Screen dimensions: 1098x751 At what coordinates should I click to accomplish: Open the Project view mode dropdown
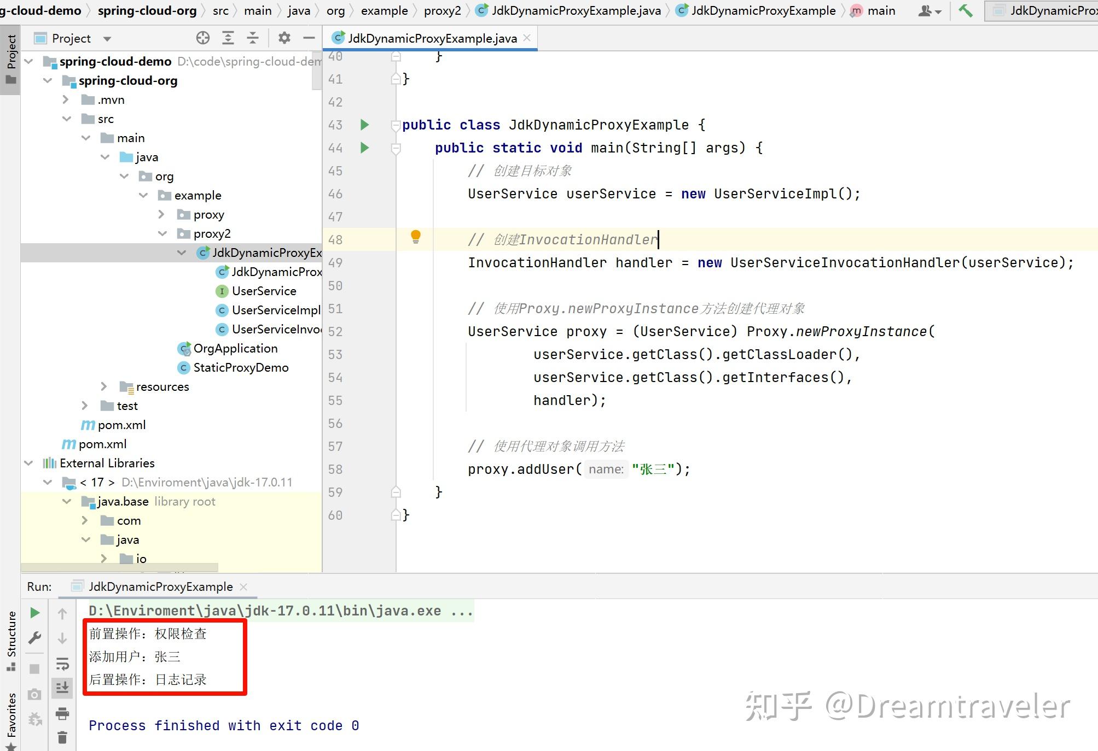pos(107,38)
